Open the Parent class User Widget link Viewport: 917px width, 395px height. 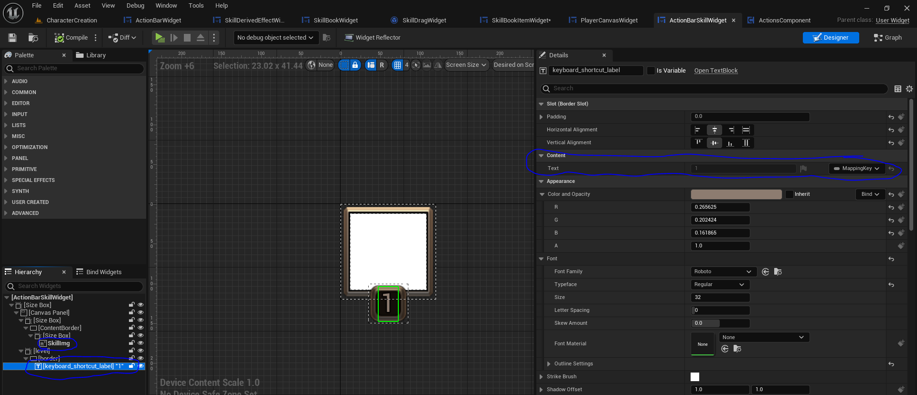(x=892, y=21)
